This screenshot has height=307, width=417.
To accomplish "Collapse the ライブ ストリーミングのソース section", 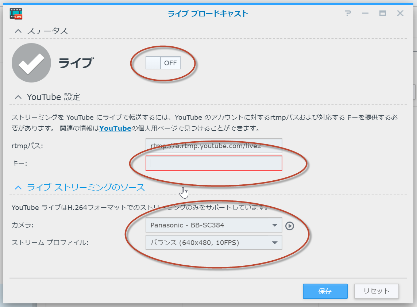I will pyautogui.click(x=18, y=188).
